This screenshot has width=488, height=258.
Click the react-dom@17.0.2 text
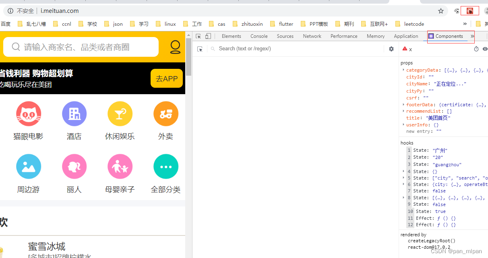[x=429, y=247]
